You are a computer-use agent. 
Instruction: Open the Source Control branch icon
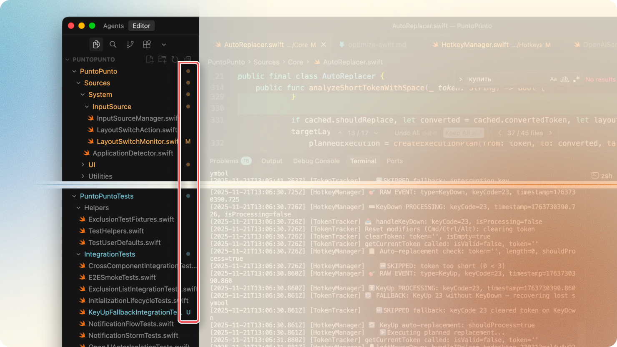tap(130, 44)
